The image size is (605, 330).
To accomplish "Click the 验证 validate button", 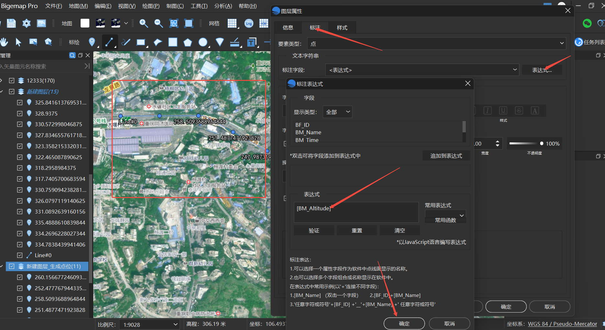I will point(314,230).
